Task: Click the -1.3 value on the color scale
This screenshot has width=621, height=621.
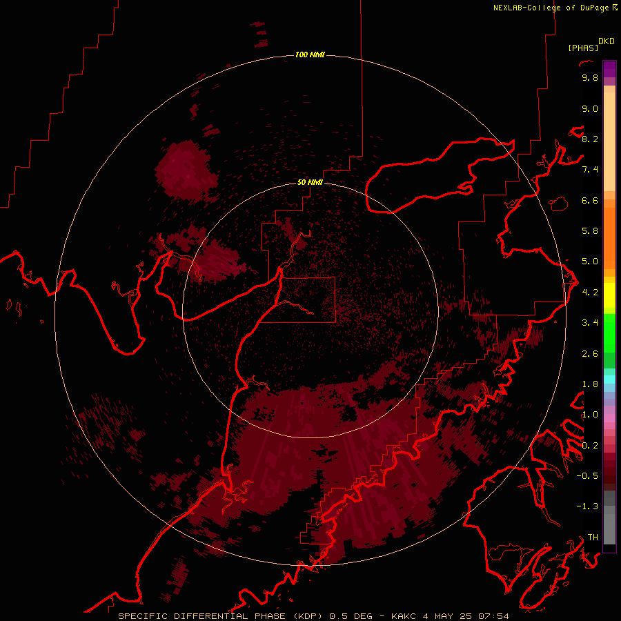Action: 587,506
